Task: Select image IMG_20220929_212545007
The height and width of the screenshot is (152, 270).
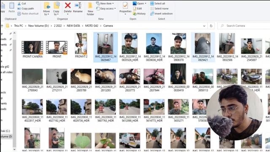Action: [x=251, y=50]
